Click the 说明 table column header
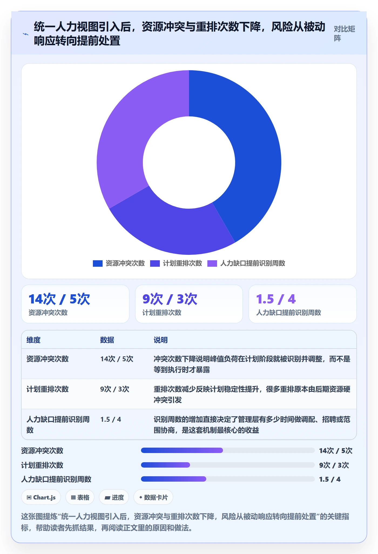This screenshot has width=378, height=554. coord(161,340)
